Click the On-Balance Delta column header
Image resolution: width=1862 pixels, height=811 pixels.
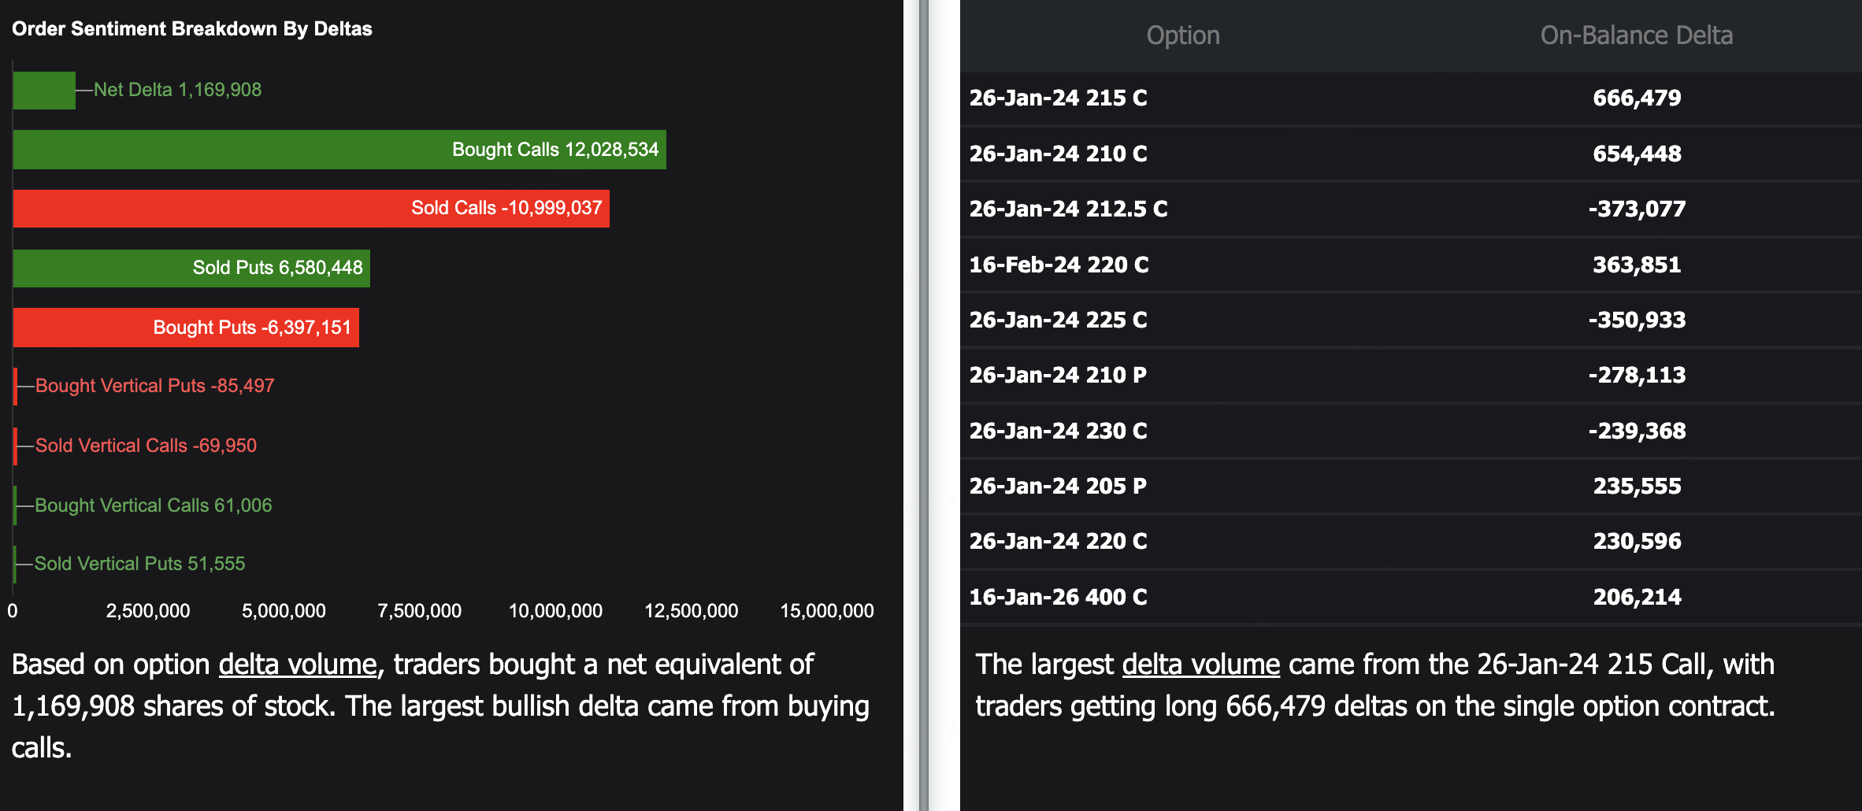click(x=1636, y=35)
